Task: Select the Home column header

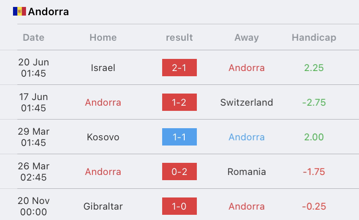Action: click(x=103, y=38)
